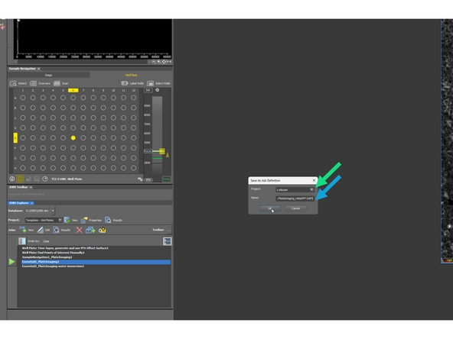Click the Set button above focus slider

pyautogui.click(x=148, y=90)
